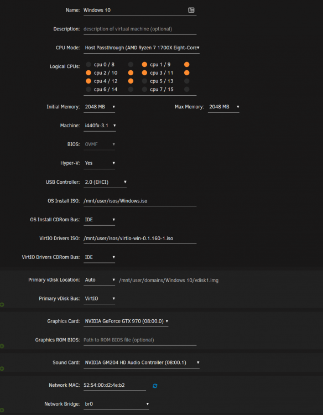Click the 'Logical CPUs:' label

[65, 66]
